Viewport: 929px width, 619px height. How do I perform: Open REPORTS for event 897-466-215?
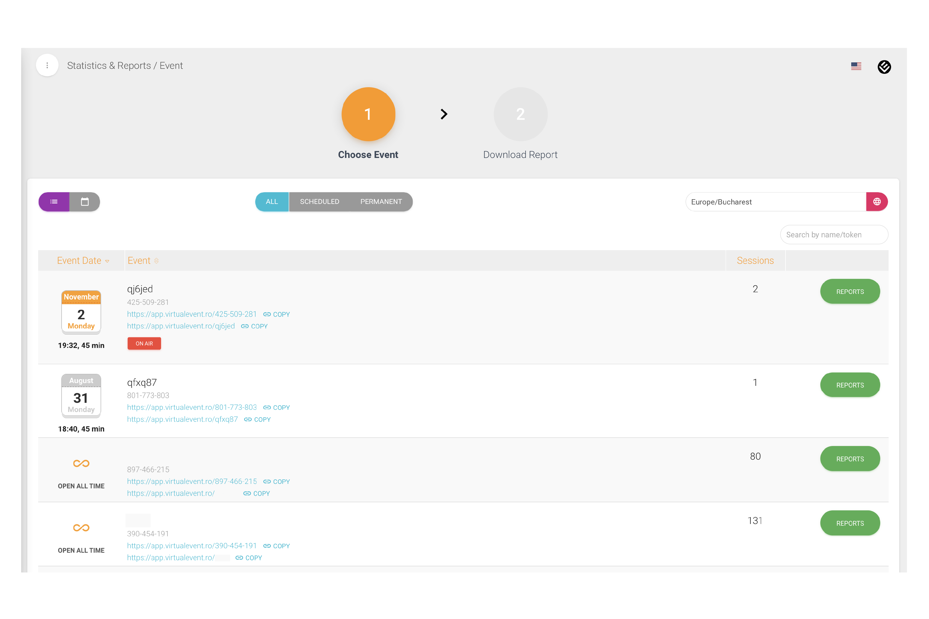(850, 459)
